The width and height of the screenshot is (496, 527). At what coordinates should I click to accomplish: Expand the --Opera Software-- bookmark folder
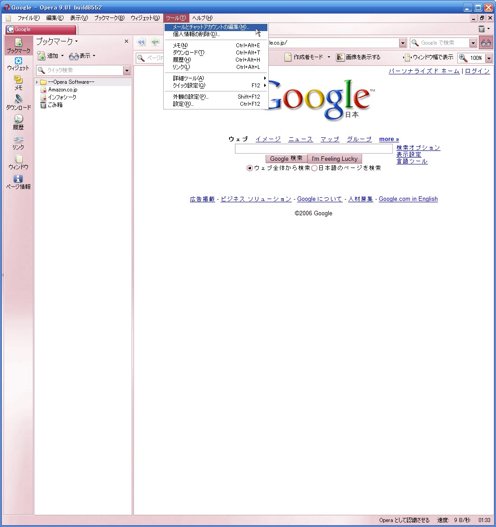coord(37,82)
